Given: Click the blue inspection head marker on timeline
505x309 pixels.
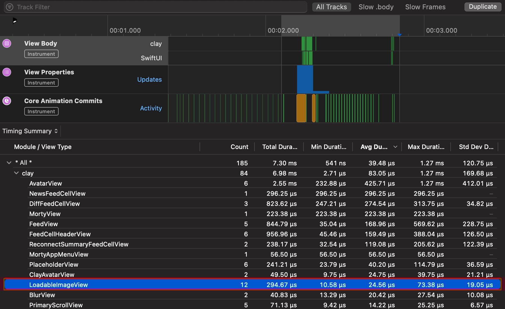Looking at the screenshot, I should [x=399, y=35].
